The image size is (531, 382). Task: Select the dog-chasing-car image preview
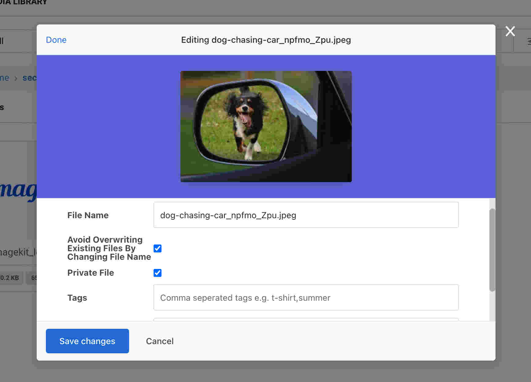(x=266, y=126)
